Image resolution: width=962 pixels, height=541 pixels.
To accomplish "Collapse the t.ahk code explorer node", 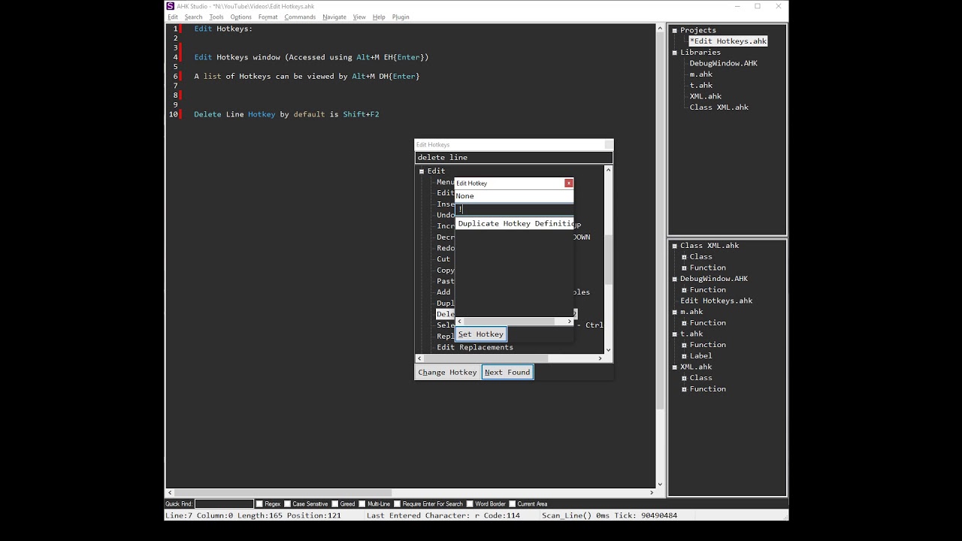I will pyautogui.click(x=675, y=334).
